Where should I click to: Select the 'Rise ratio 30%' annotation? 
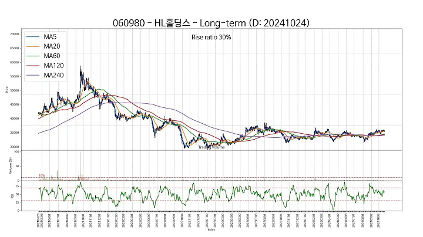[x=211, y=37]
